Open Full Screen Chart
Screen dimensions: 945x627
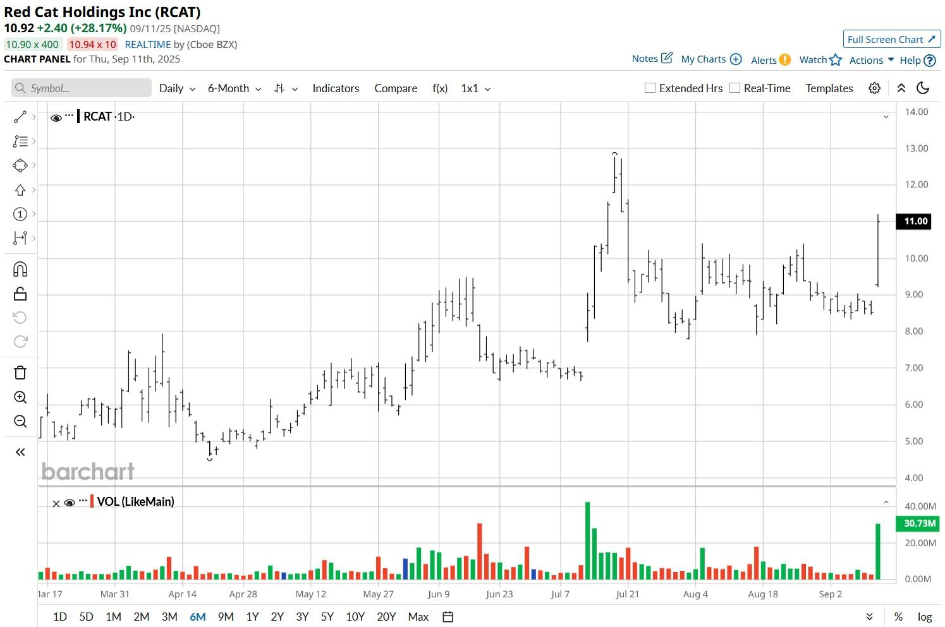click(892, 39)
